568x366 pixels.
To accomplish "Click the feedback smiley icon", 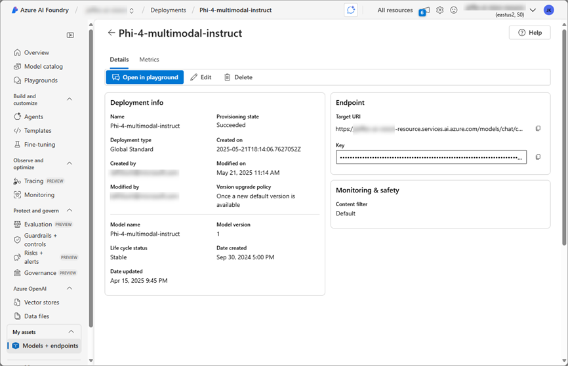I will (x=453, y=10).
